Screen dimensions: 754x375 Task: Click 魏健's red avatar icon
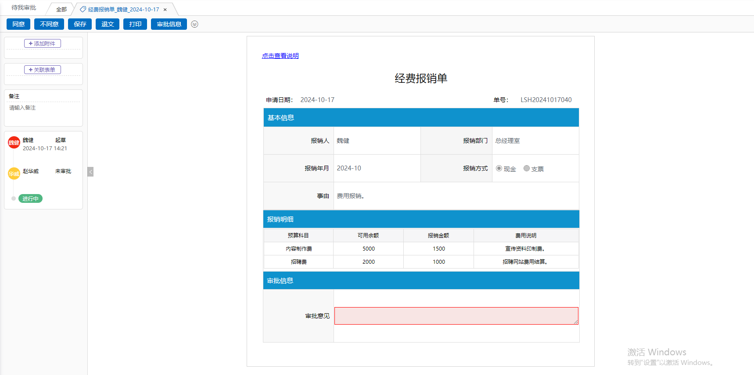click(x=14, y=142)
